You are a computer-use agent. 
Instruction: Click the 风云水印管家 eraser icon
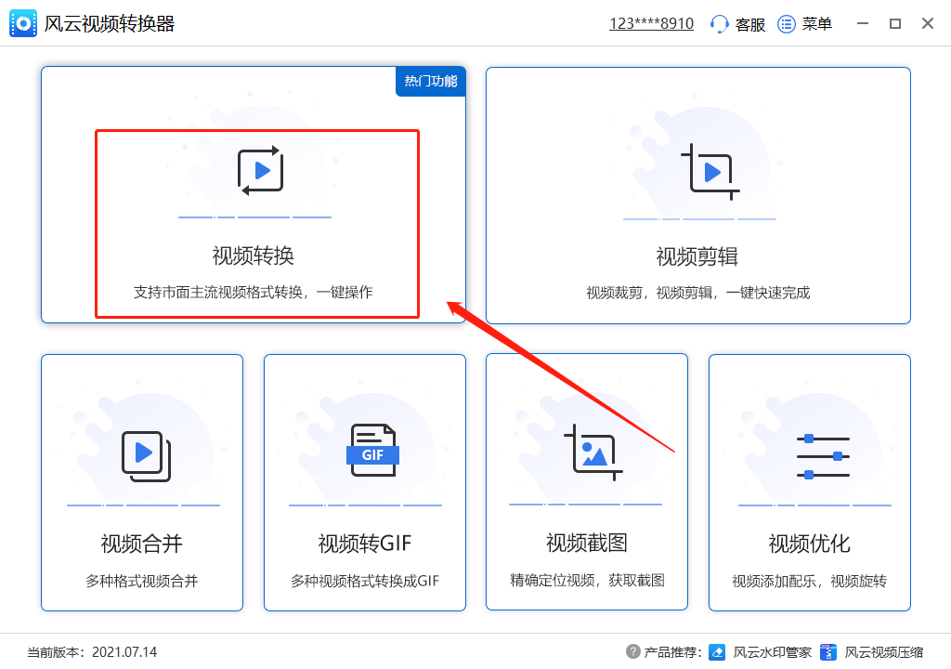(717, 652)
